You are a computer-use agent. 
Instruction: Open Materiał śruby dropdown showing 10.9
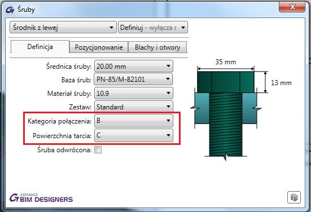133,93
